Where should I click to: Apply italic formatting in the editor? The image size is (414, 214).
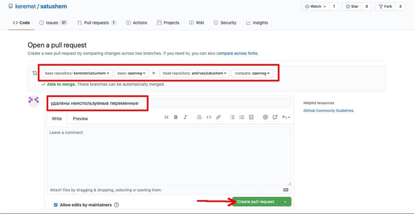click(x=185, y=118)
